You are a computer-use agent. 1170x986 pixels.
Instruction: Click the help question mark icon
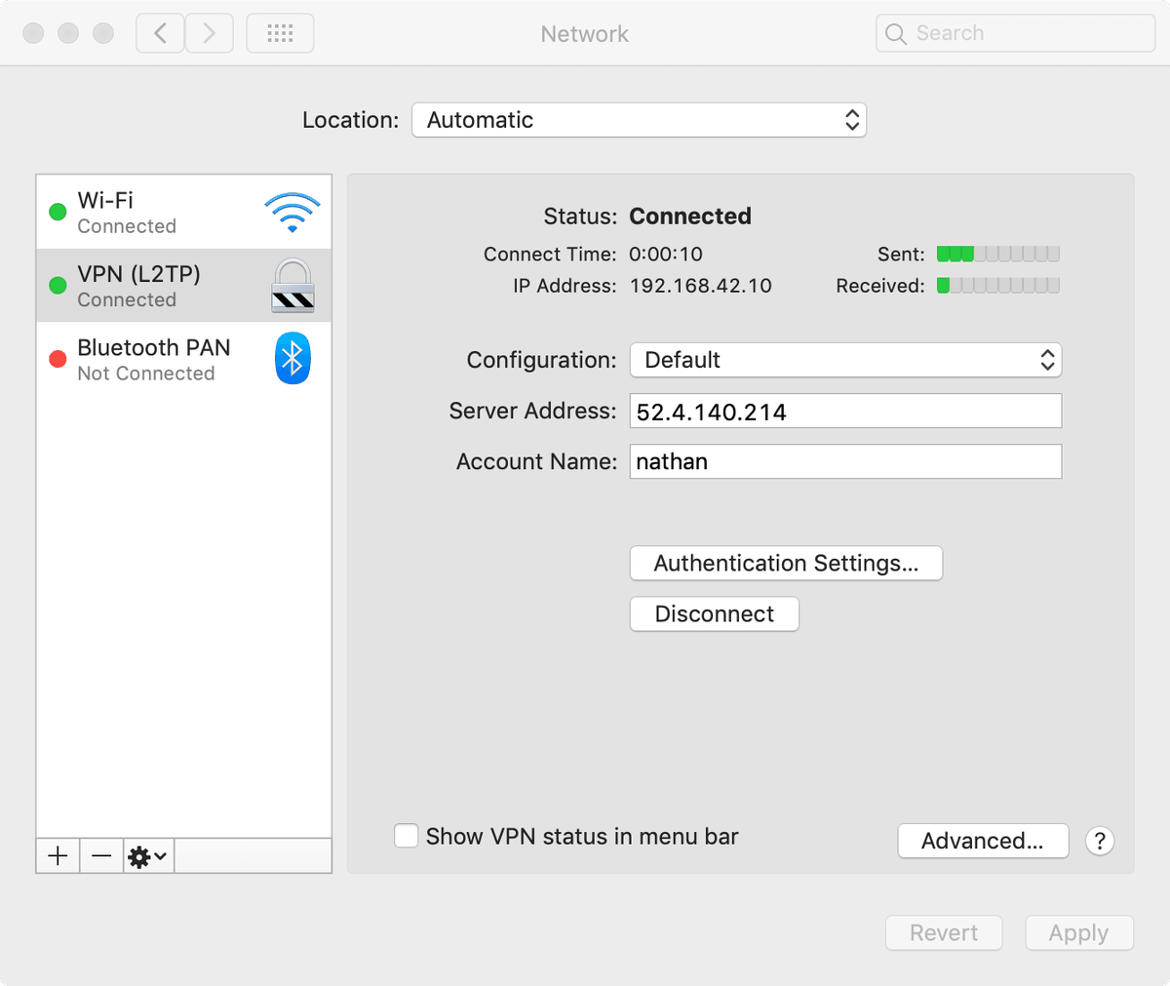pos(1100,841)
